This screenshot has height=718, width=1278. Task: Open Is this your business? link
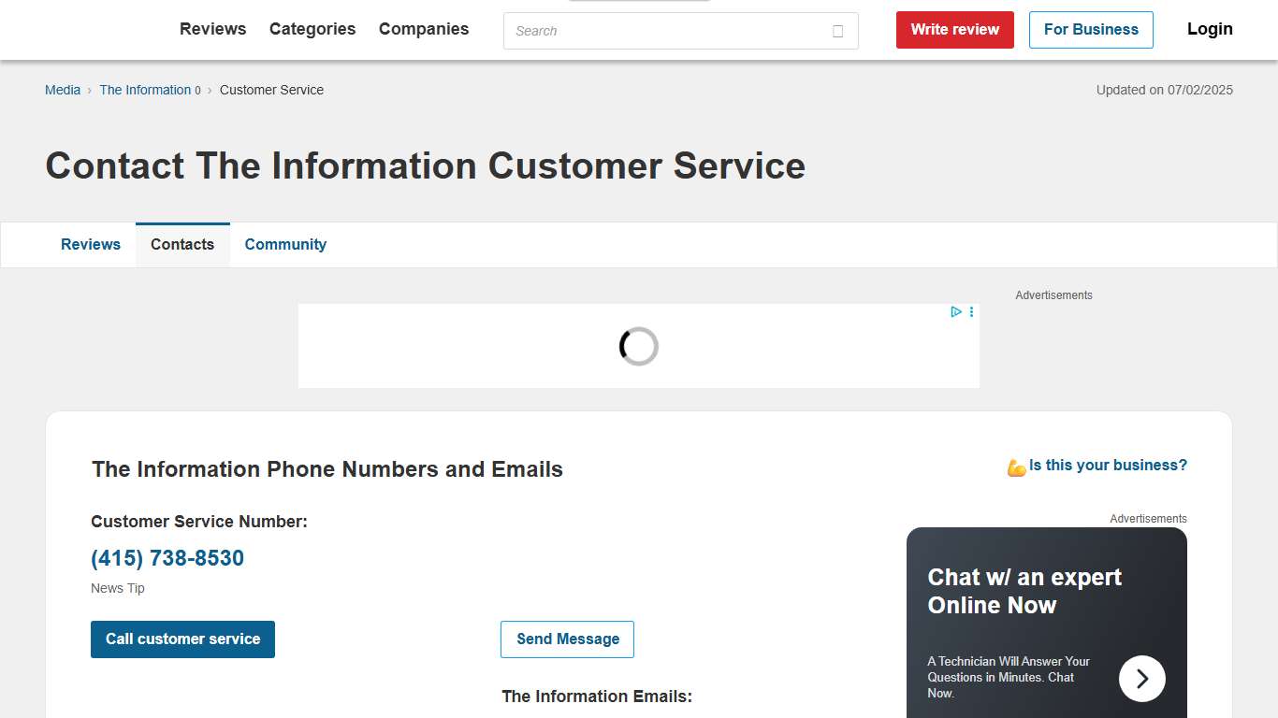pyautogui.click(x=1107, y=465)
